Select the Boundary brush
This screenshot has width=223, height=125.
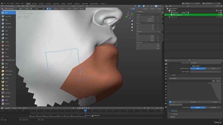pyautogui.click(x=8, y=97)
